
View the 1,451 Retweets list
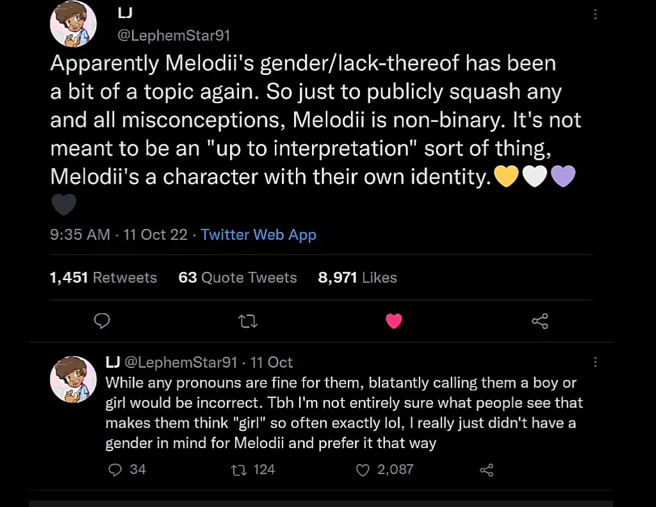(103, 278)
